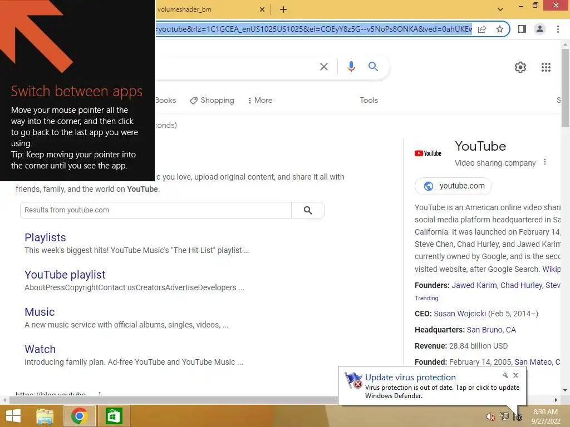Open knowledge panel more options dots
Image resolution: width=570 pixels, height=427 pixels.
[544, 162]
